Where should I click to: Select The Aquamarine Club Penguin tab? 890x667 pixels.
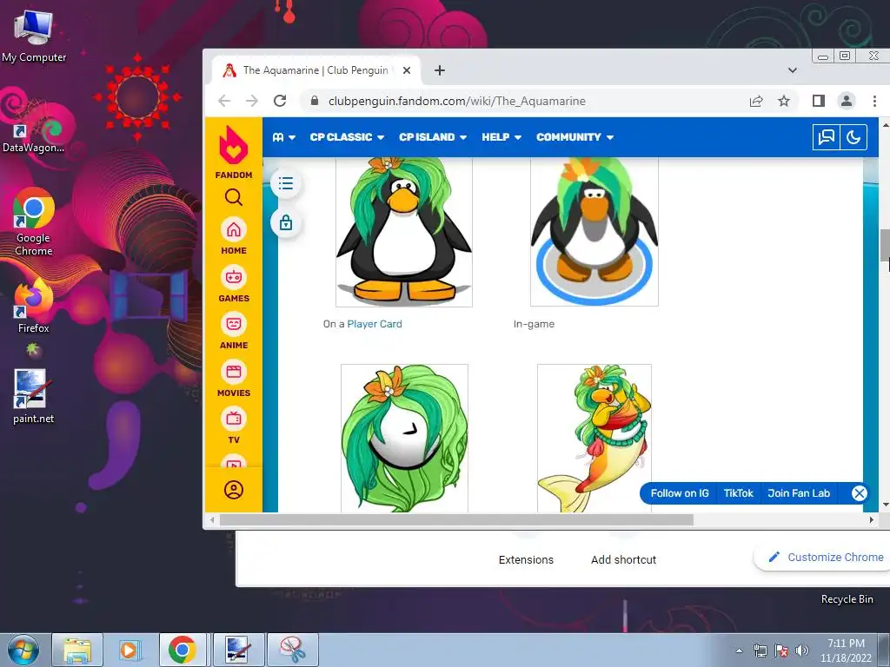click(315, 70)
